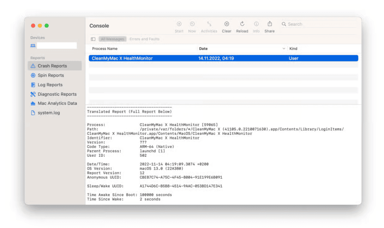Screen dimensions: 384x228
Task: Select Mac Analytics Data in sidebar
Action: (57, 103)
